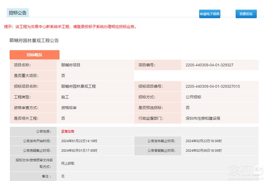Click the answer deadline 2024年02月06日18:00时

coord(204,151)
